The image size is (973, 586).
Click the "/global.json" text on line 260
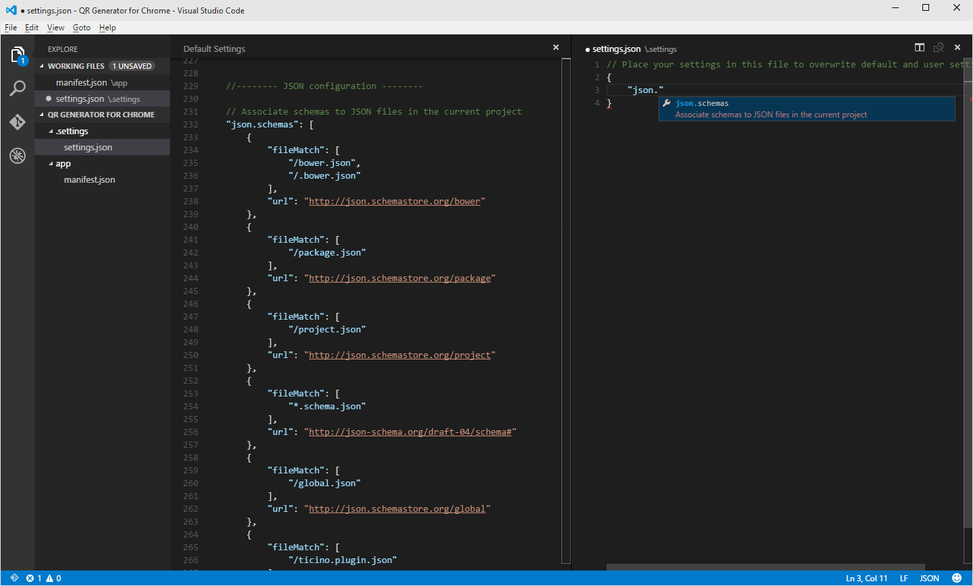coord(325,483)
